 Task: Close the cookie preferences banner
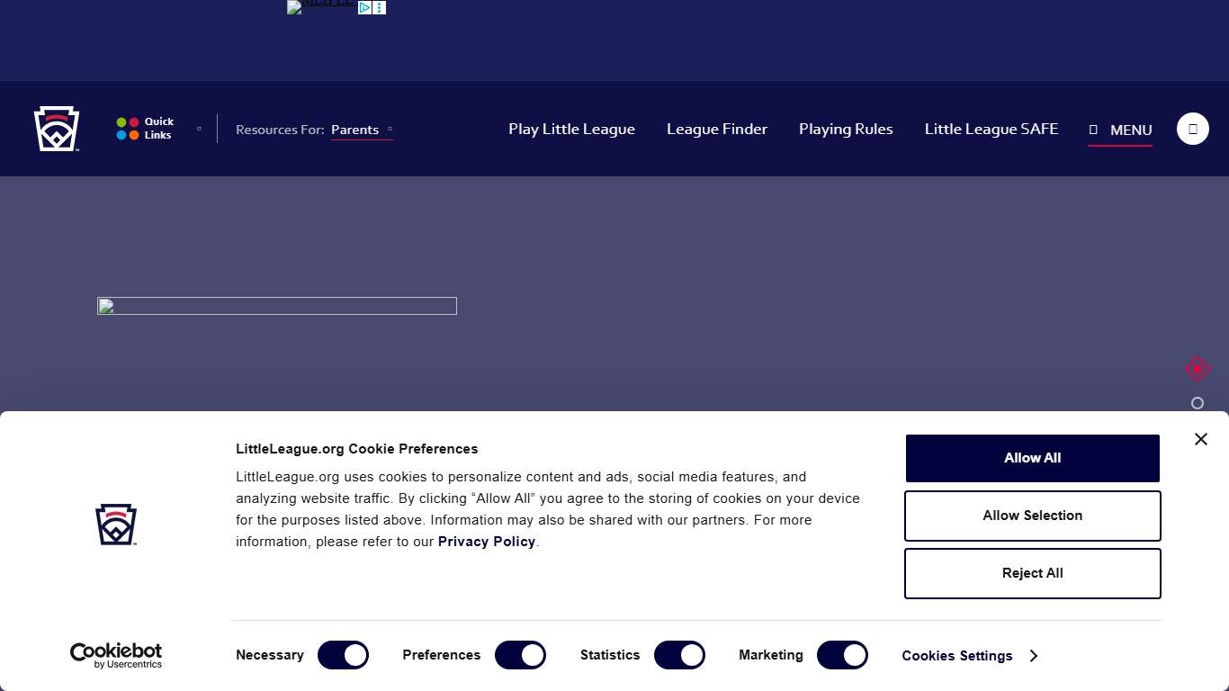pos(1200,439)
